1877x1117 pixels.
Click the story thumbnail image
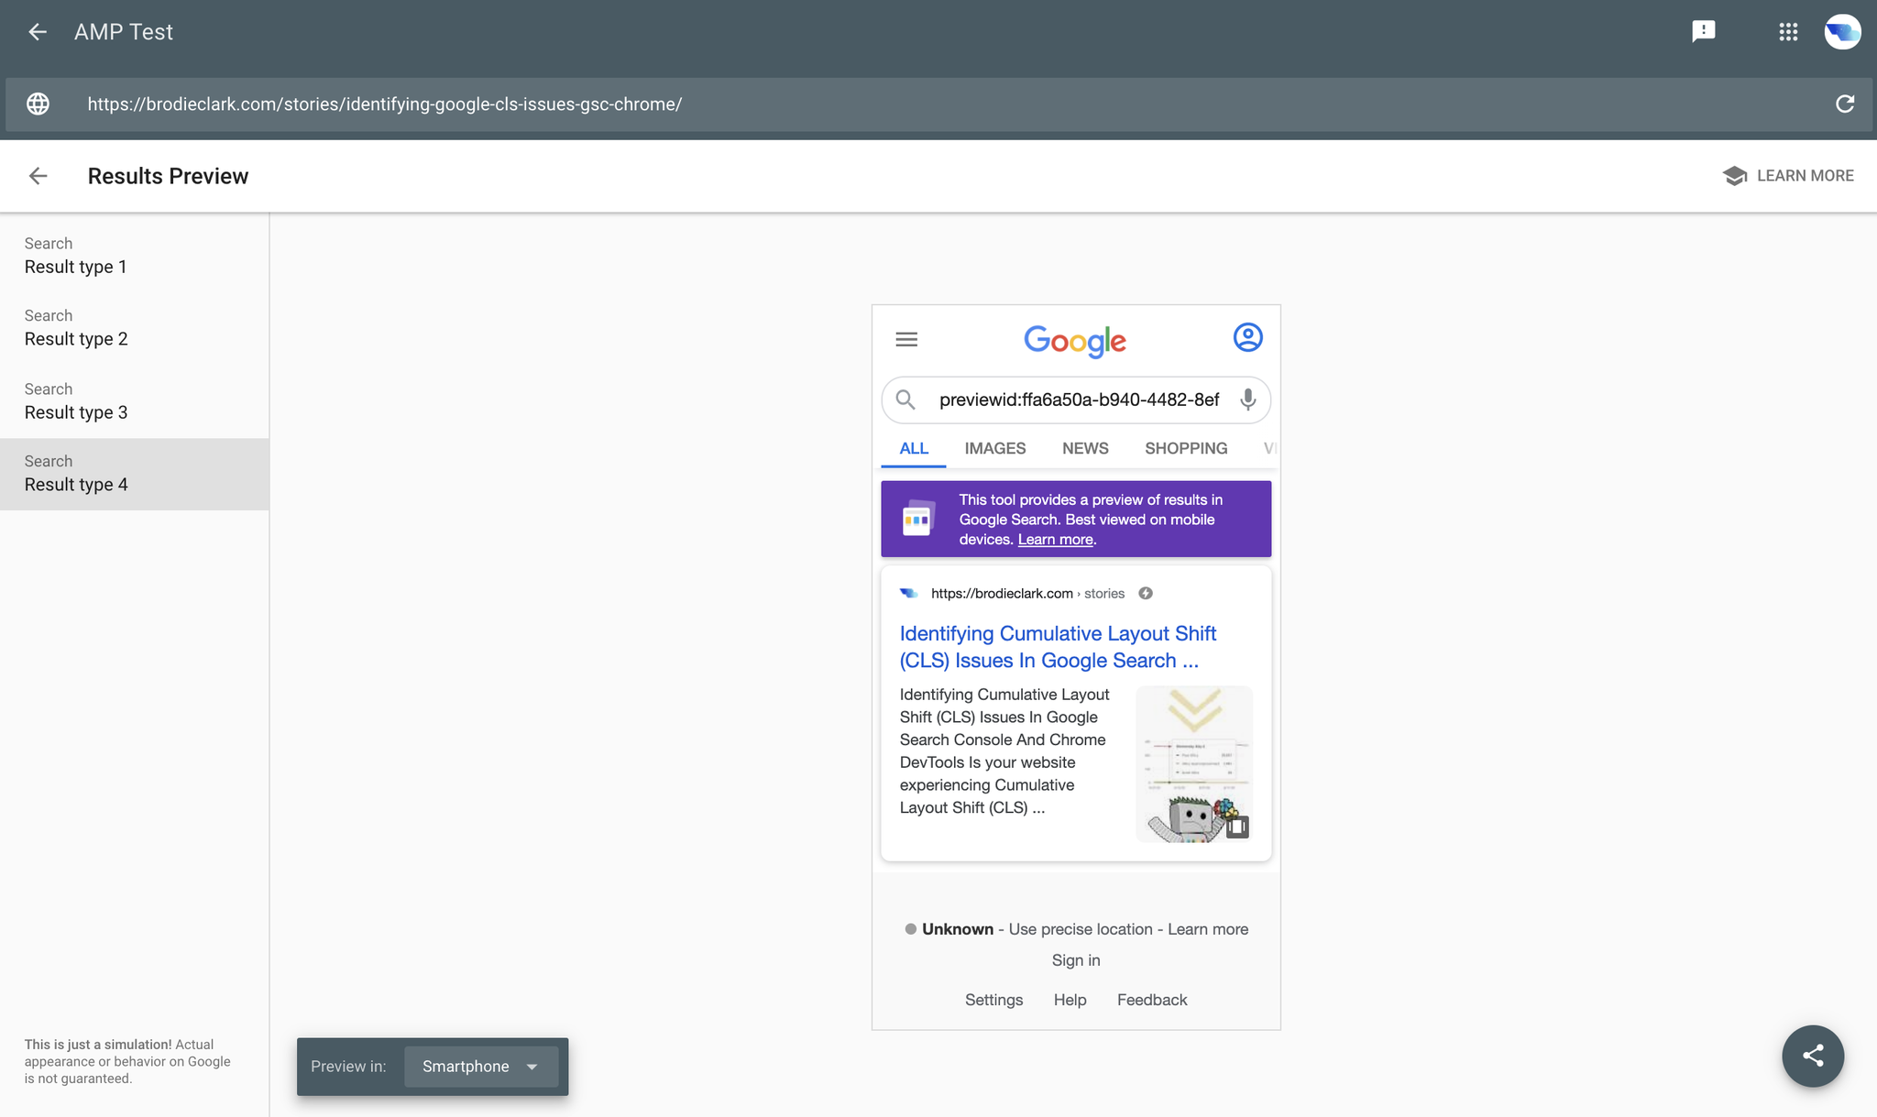click(x=1193, y=764)
